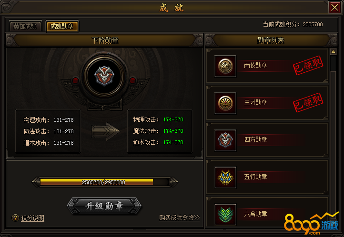Open the 购买成就令牌 purchase link

[x=180, y=217]
